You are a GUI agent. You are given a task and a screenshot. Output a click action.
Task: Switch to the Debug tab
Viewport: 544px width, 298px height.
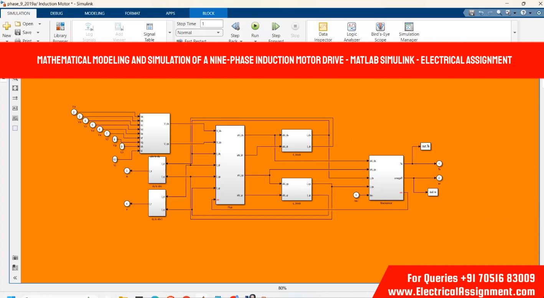56,13
